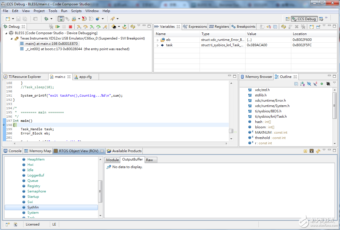Toggle Hide Static Members in Outline
This screenshot has height=230, width=340.
click(x=315, y=84)
